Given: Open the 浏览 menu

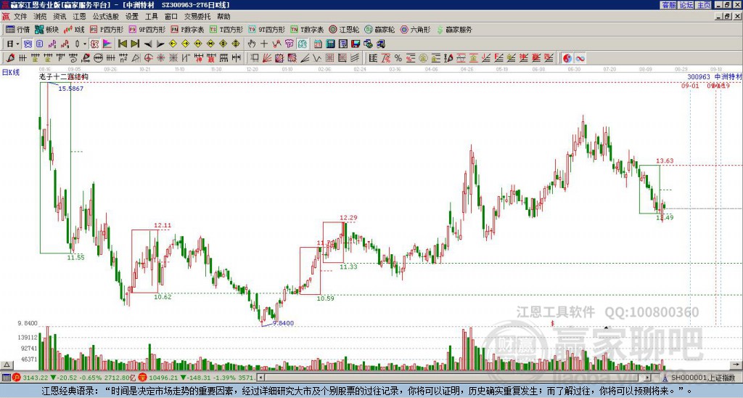Looking at the screenshot, I should coord(40,17).
